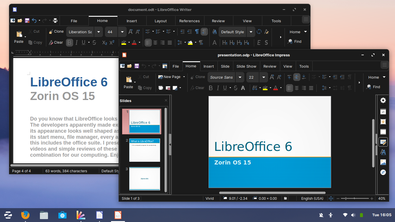This screenshot has width=395, height=222.
Task: Toggle Center Vertically in the Impress toolbar
Action: pos(297,77)
